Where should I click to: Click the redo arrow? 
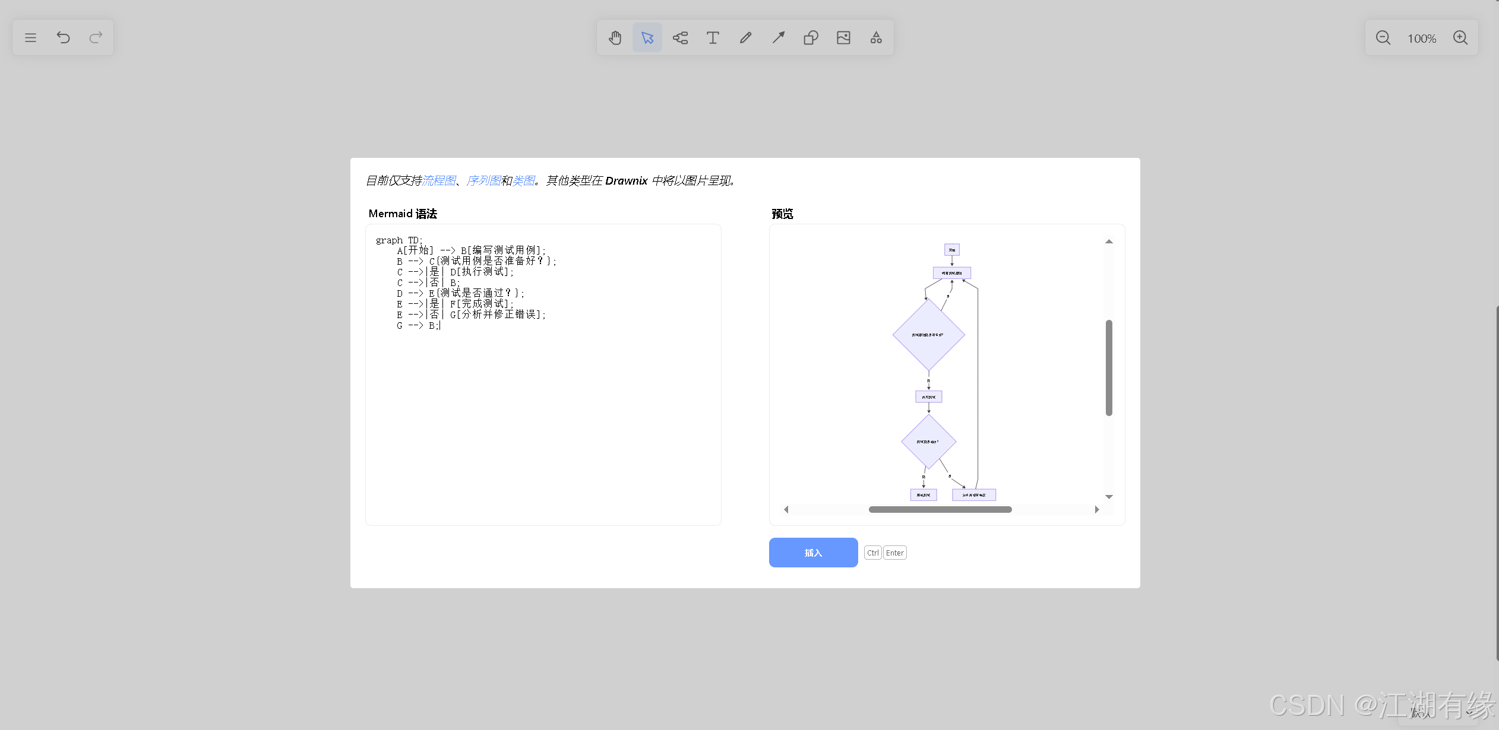95,37
